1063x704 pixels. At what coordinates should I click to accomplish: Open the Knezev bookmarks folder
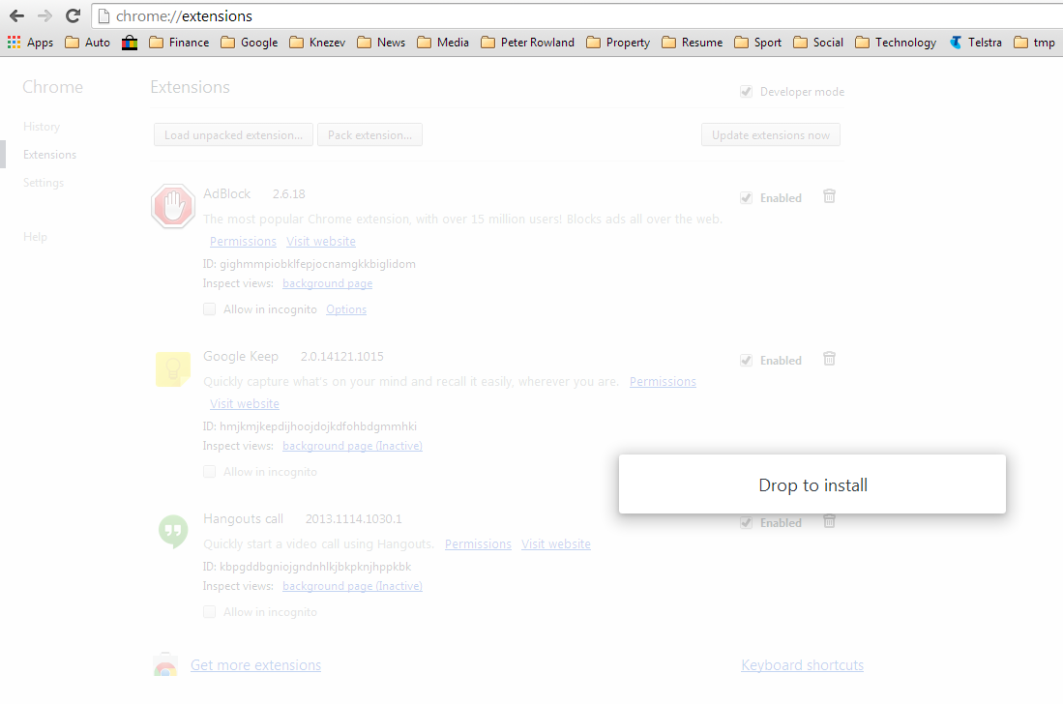317,42
